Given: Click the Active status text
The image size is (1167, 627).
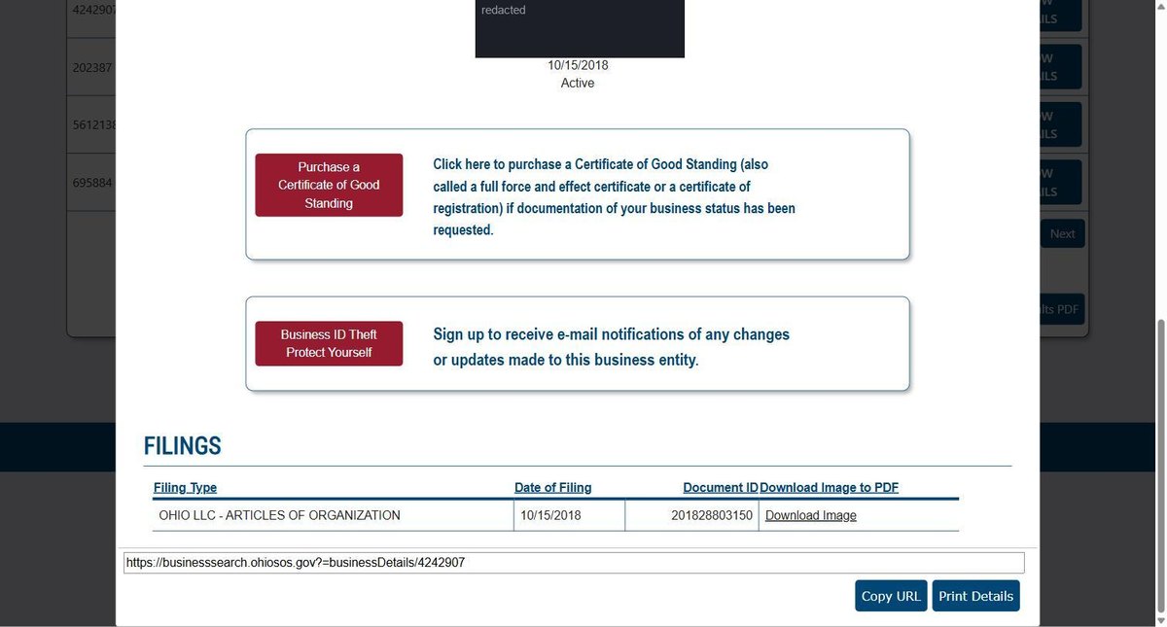Looking at the screenshot, I should click(578, 83).
